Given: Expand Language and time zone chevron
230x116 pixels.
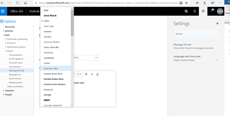Looking at the screenshot, I should [x=217, y=60].
